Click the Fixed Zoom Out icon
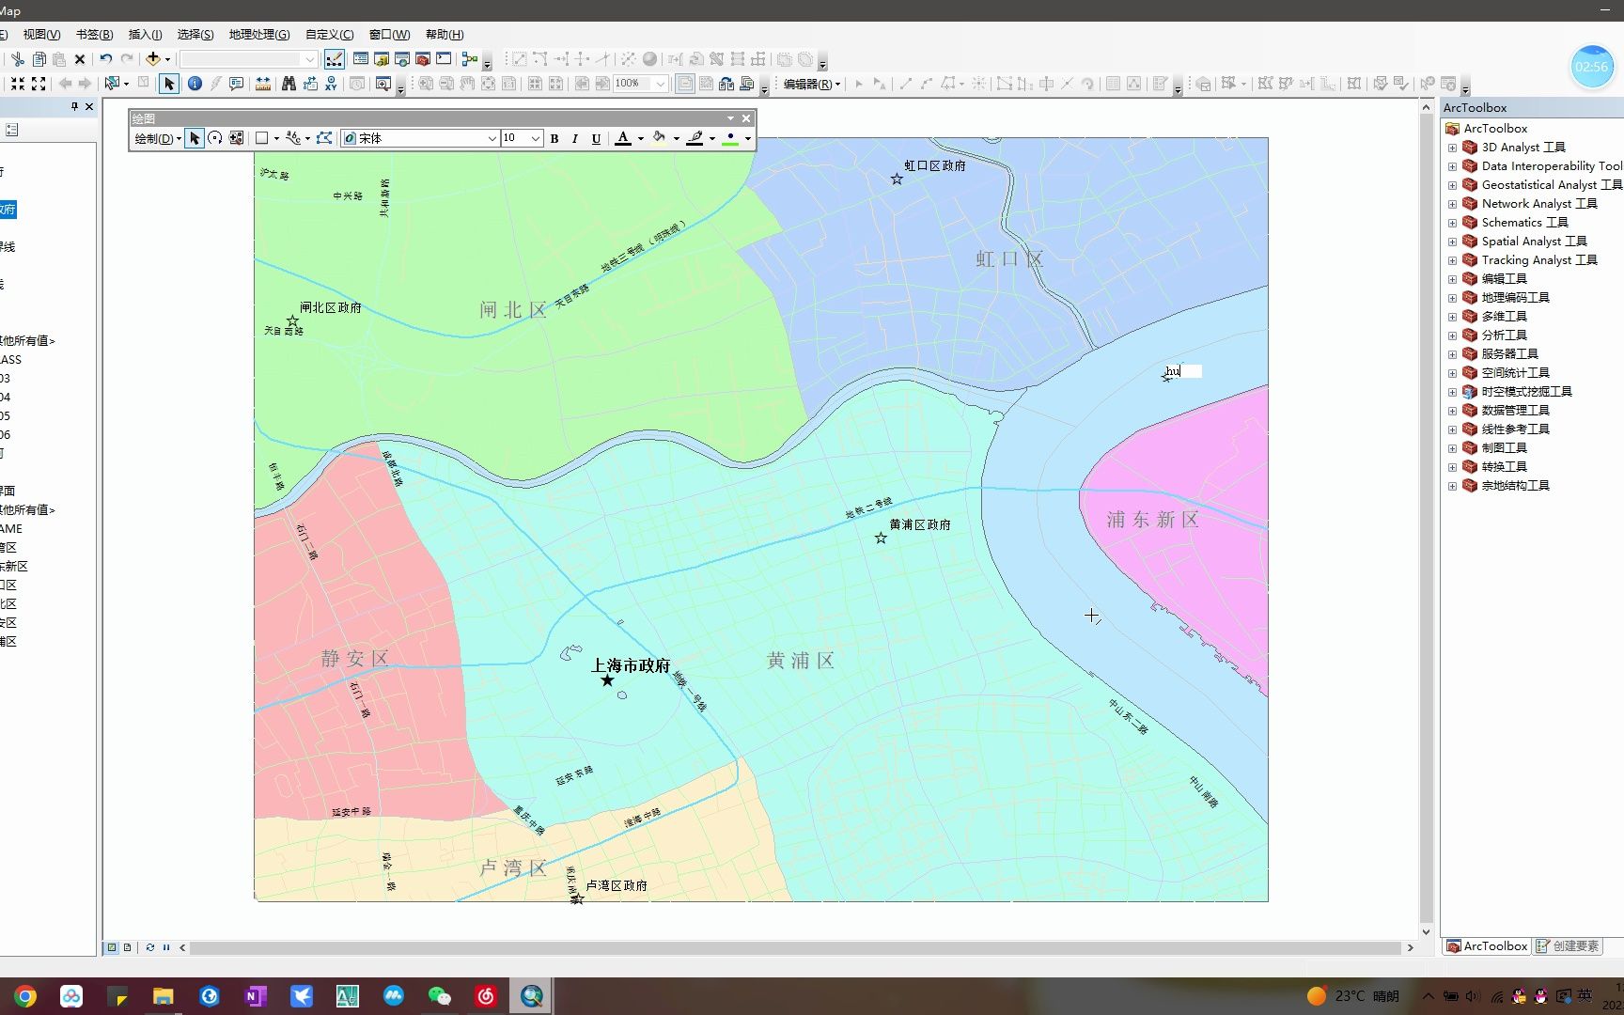The width and height of the screenshot is (1624, 1015). click(x=39, y=84)
